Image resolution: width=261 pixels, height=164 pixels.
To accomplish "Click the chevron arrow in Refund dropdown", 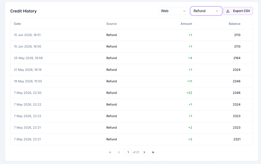I will click(x=217, y=11).
